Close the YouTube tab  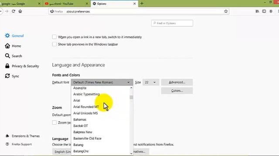click(87, 3)
